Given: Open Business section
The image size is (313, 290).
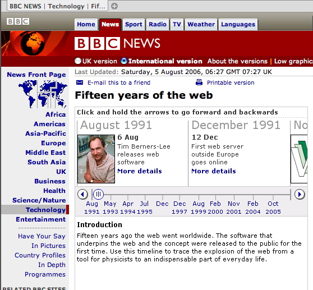Looking at the screenshot, I should click(50, 181).
